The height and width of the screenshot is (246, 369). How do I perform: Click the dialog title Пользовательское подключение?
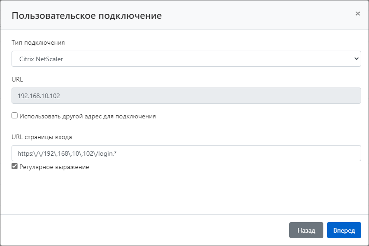click(x=86, y=16)
